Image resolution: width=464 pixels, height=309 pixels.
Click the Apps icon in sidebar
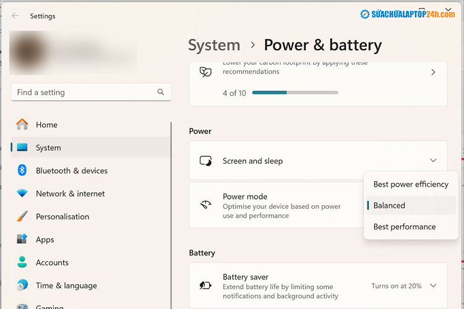pos(22,239)
